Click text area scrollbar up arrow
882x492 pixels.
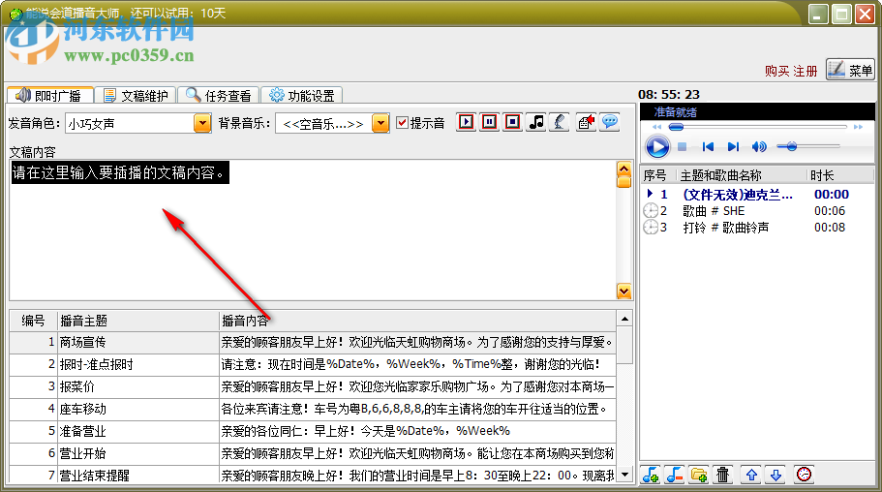point(623,168)
